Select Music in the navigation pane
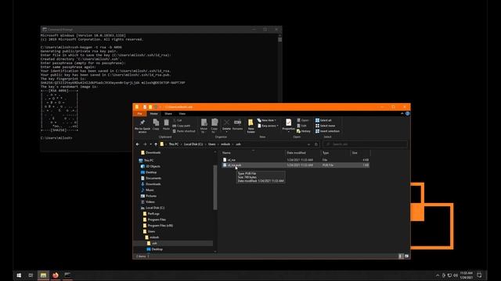 (x=147, y=190)
